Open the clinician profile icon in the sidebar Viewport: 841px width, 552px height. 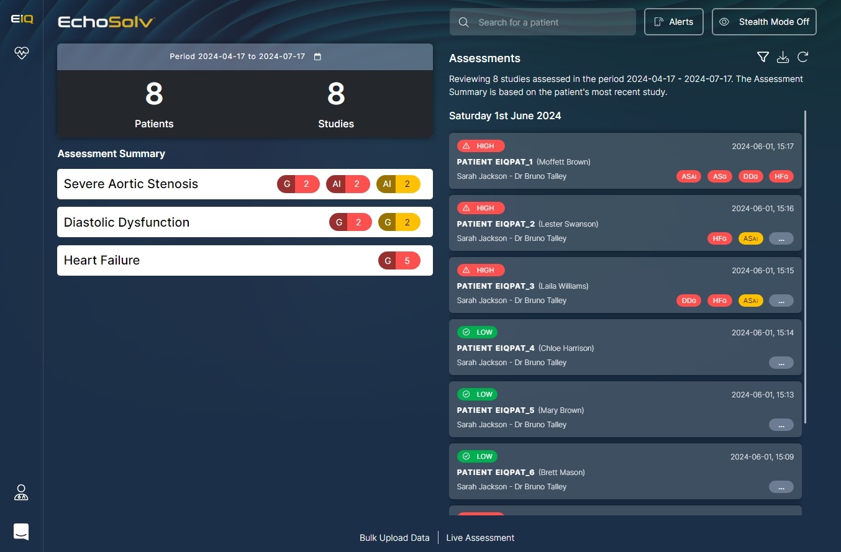(x=21, y=493)
